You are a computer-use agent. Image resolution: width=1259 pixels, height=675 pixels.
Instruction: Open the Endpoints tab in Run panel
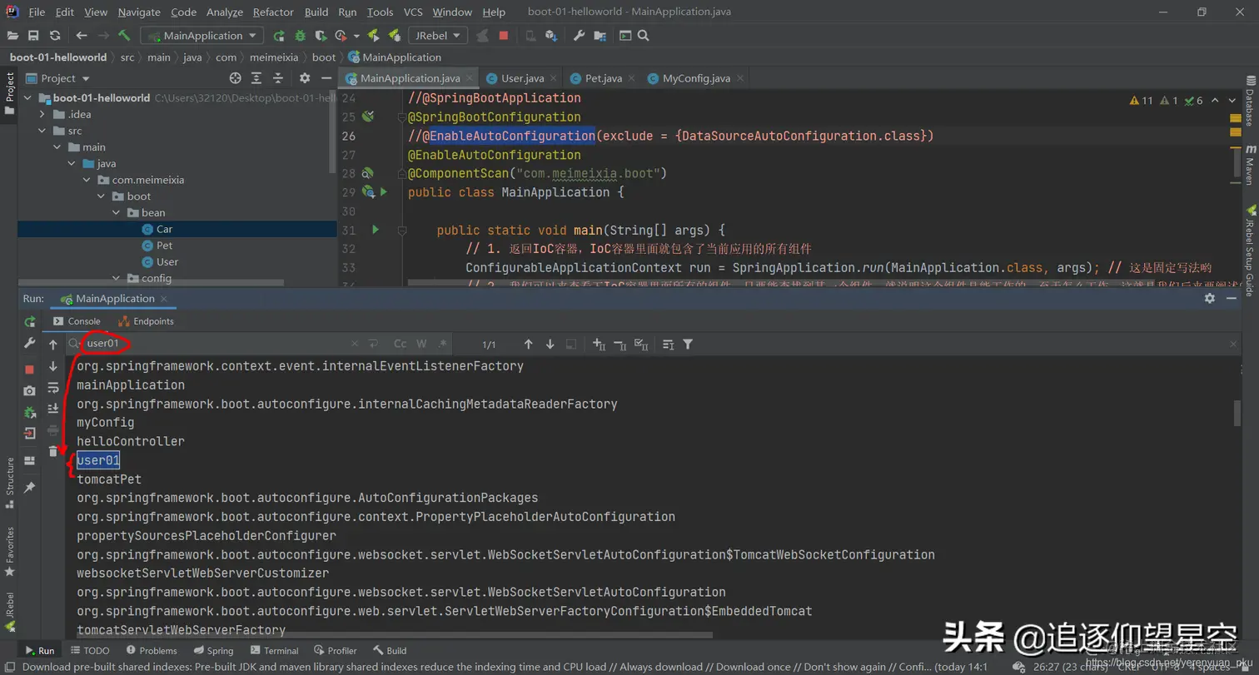coord(147,321)
